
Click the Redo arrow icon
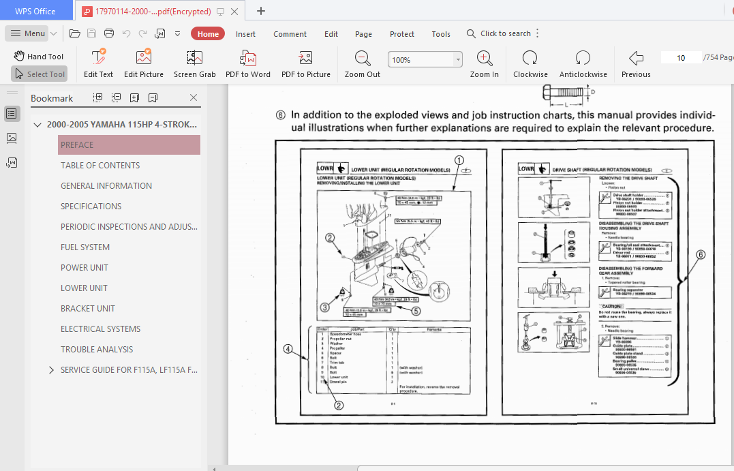point(142,33)
